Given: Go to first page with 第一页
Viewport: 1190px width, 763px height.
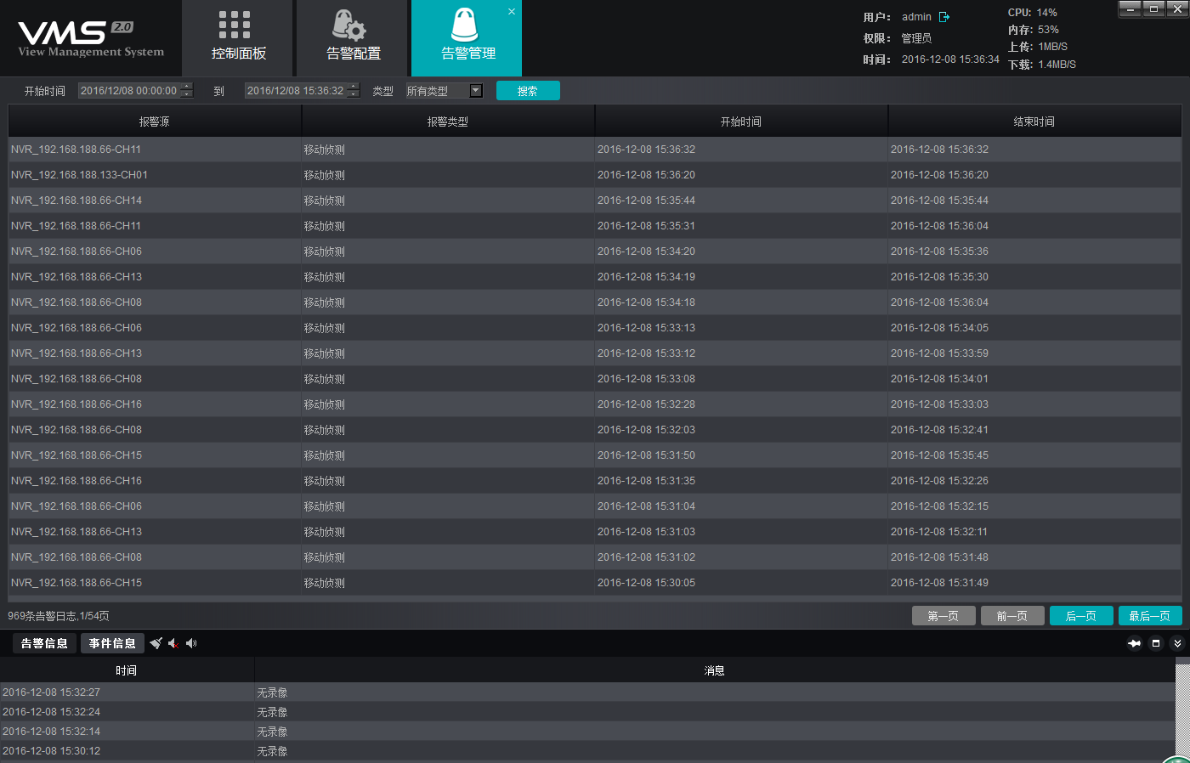Looking at the screenshot, I should (x=943, y=616).
